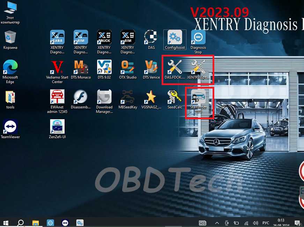Screen dimensions: 304x227
Task: Open Корзина recycle bin
Action: 10,40
